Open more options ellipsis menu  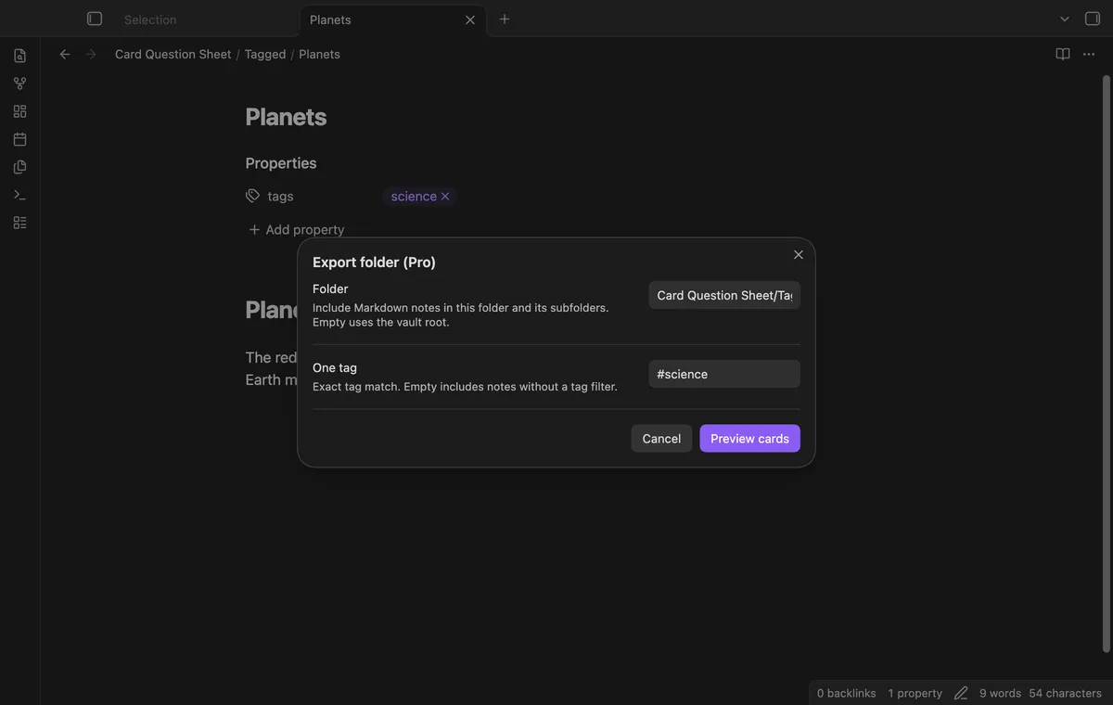pyautogui.click(x=1089, y=54)
